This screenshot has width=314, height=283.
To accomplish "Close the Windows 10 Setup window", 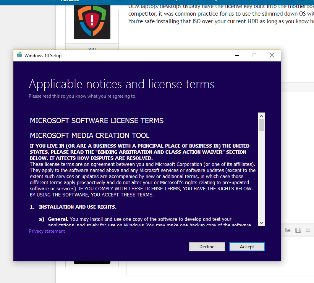I will 272,55.
